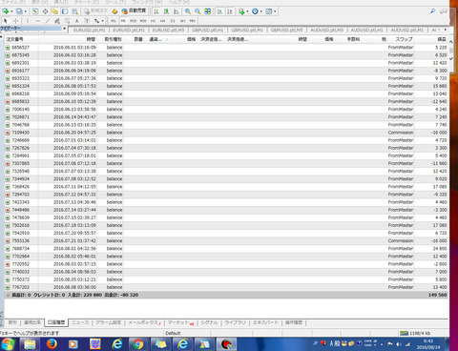Image resolution: width=458 pixels, height=351 pixels.
Task: Select the Equidistant Channel tool
Action: (57, 21)
